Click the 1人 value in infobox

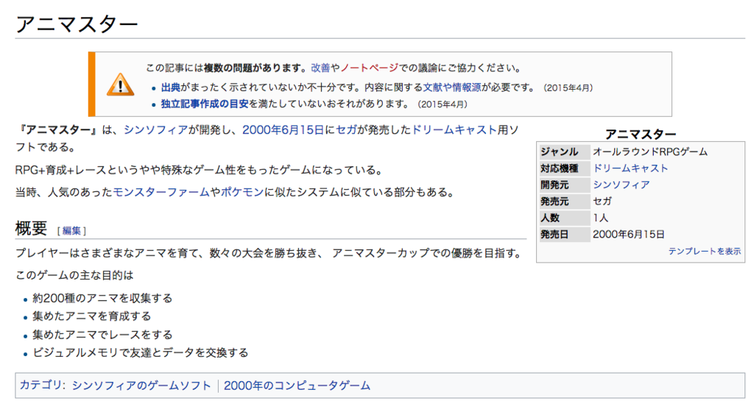click(600, 218)
